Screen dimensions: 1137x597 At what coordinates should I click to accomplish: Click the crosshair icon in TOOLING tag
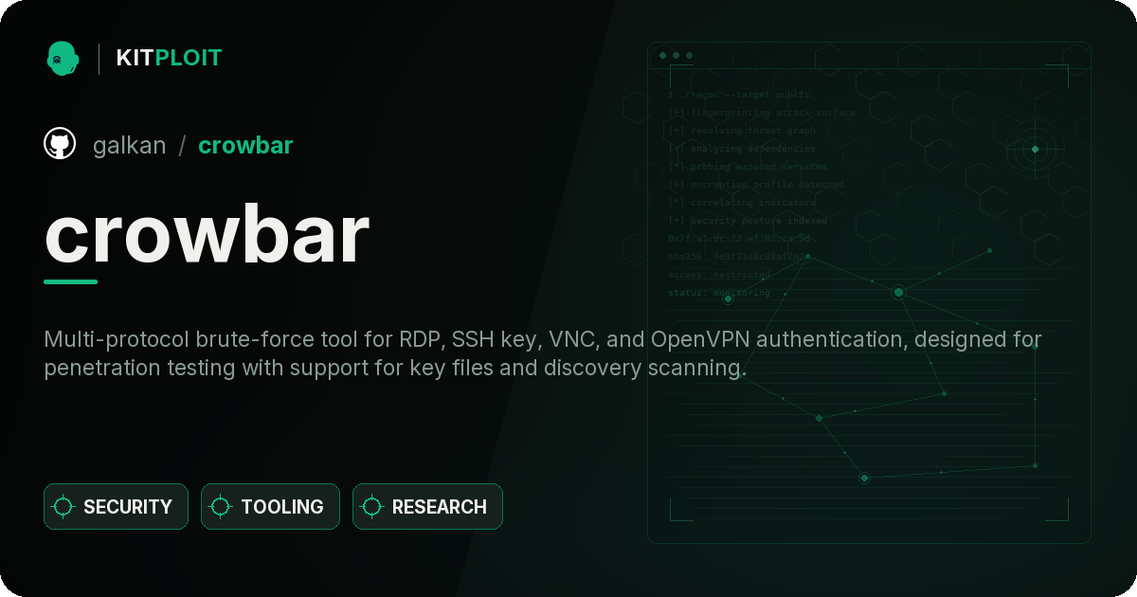(x=221, y=507)
